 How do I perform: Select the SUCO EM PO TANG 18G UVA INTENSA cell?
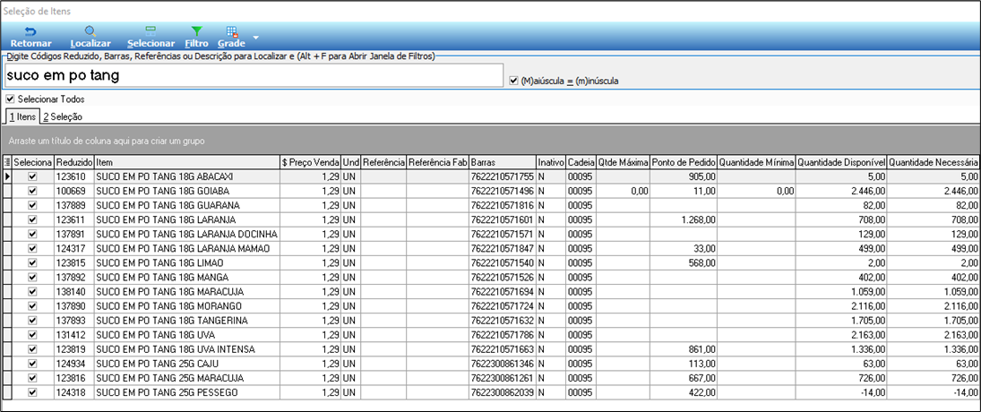187,349
